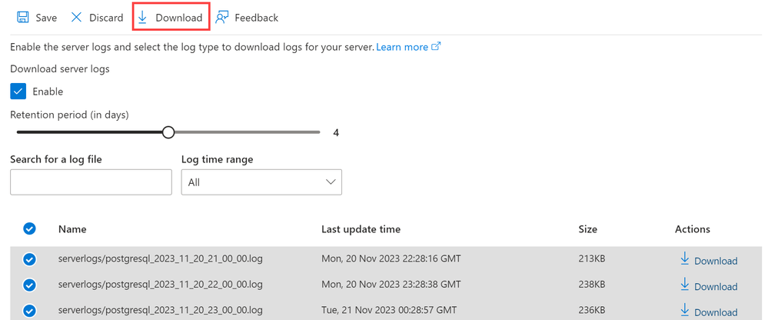Click the Save disk icon
Image resolution: width=768 pixels, height=320 pixels.
click(22, 18)
